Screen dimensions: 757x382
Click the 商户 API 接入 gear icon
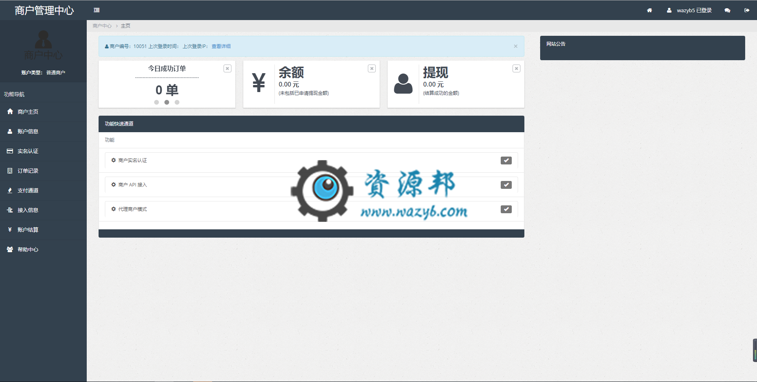[114, 185]
